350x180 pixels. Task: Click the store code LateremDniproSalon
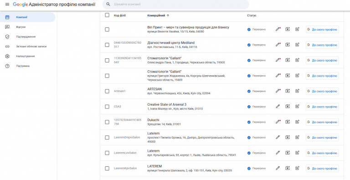[x=127, y=137]
